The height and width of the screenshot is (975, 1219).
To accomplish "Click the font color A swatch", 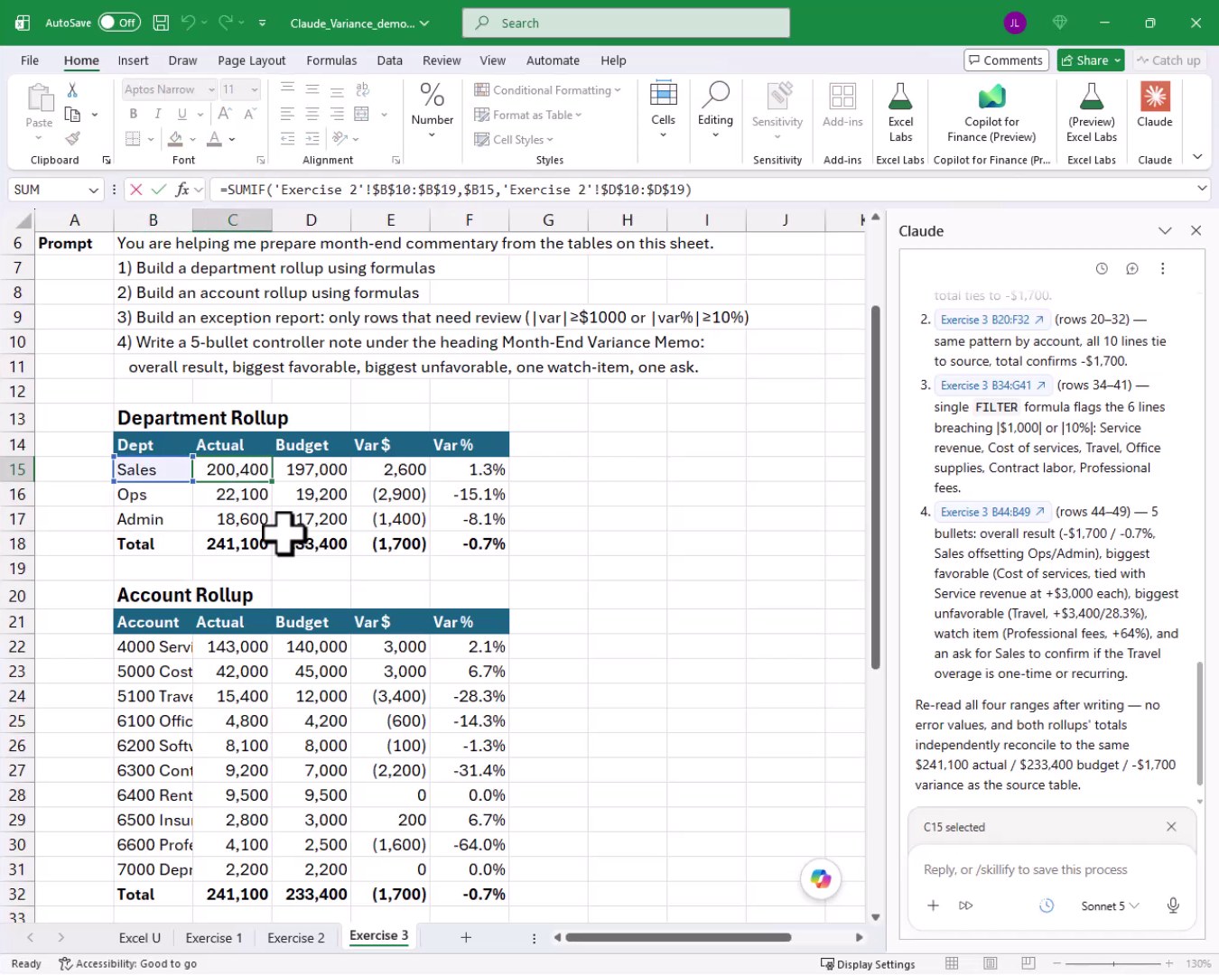I will pyautogui.click(x=214, y=139).
